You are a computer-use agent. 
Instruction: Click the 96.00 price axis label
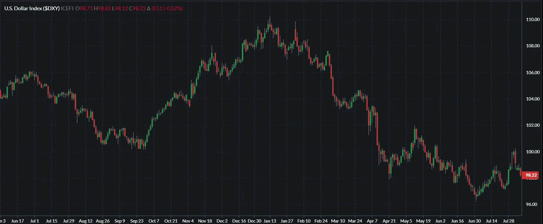(x=531, y=204)
